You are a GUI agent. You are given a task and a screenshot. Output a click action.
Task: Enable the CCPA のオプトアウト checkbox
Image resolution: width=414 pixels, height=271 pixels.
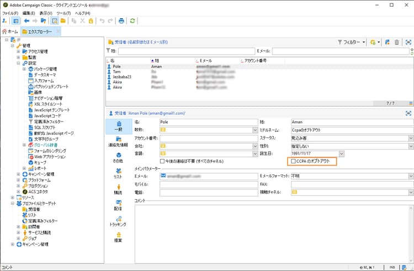tap(294, 161)
